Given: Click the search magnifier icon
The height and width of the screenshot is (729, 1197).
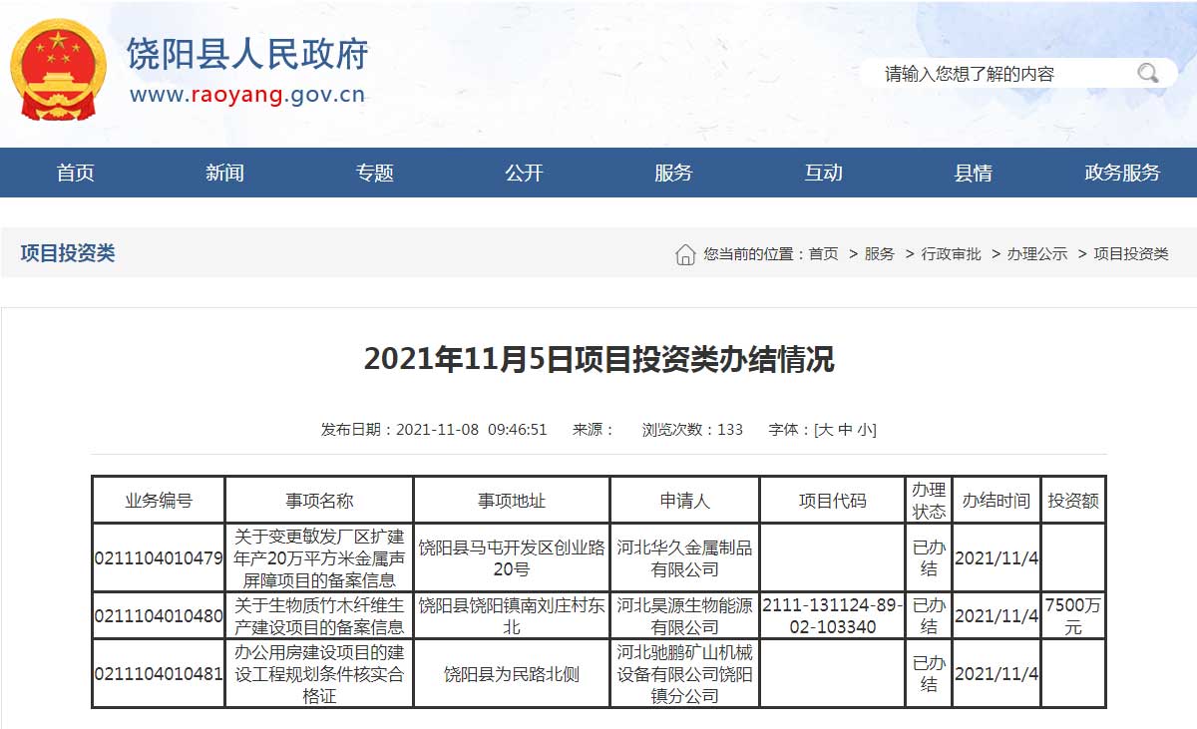Looking at the screenshot, I should point(1148,73).
